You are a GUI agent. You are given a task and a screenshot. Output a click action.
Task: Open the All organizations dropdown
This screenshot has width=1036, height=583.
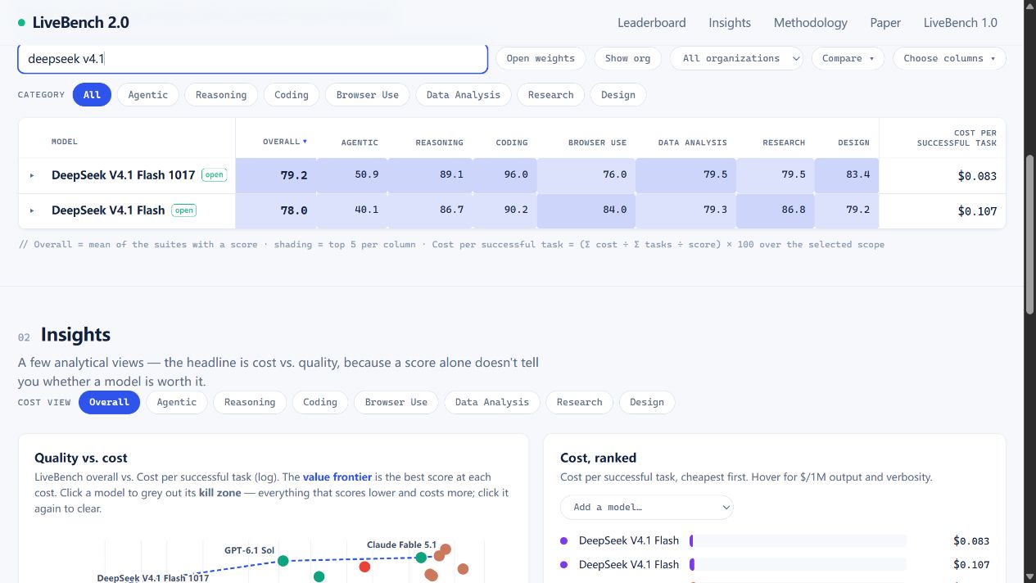point(736,58)
